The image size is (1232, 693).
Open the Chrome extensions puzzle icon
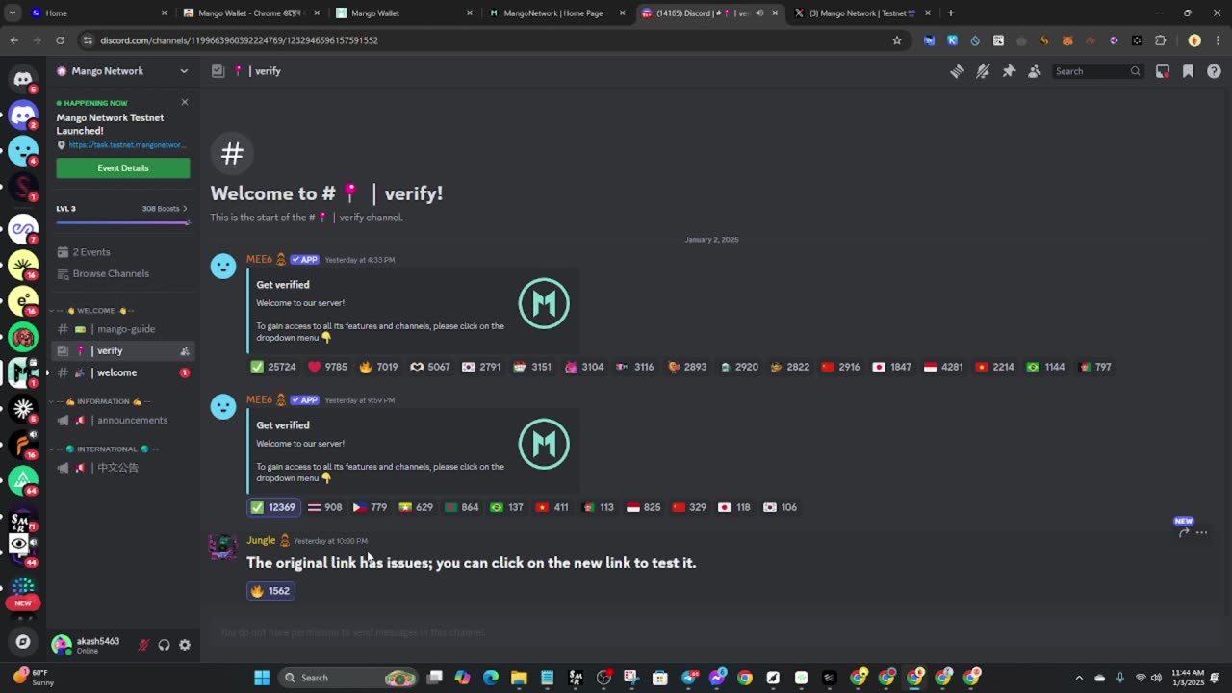click(x=1160, y=40)
